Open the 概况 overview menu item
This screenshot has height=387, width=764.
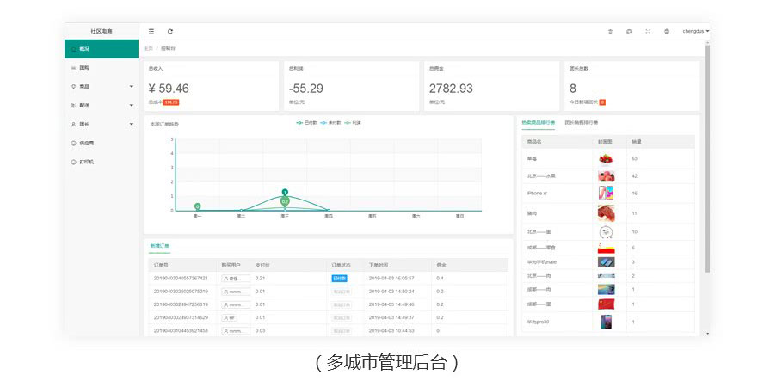click(x=102, y=49)
